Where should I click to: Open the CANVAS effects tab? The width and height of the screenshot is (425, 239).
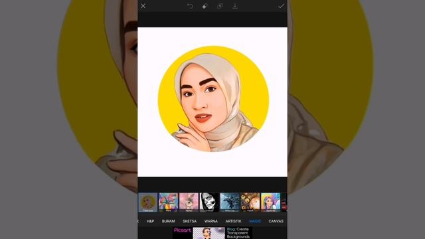point(276,221)
